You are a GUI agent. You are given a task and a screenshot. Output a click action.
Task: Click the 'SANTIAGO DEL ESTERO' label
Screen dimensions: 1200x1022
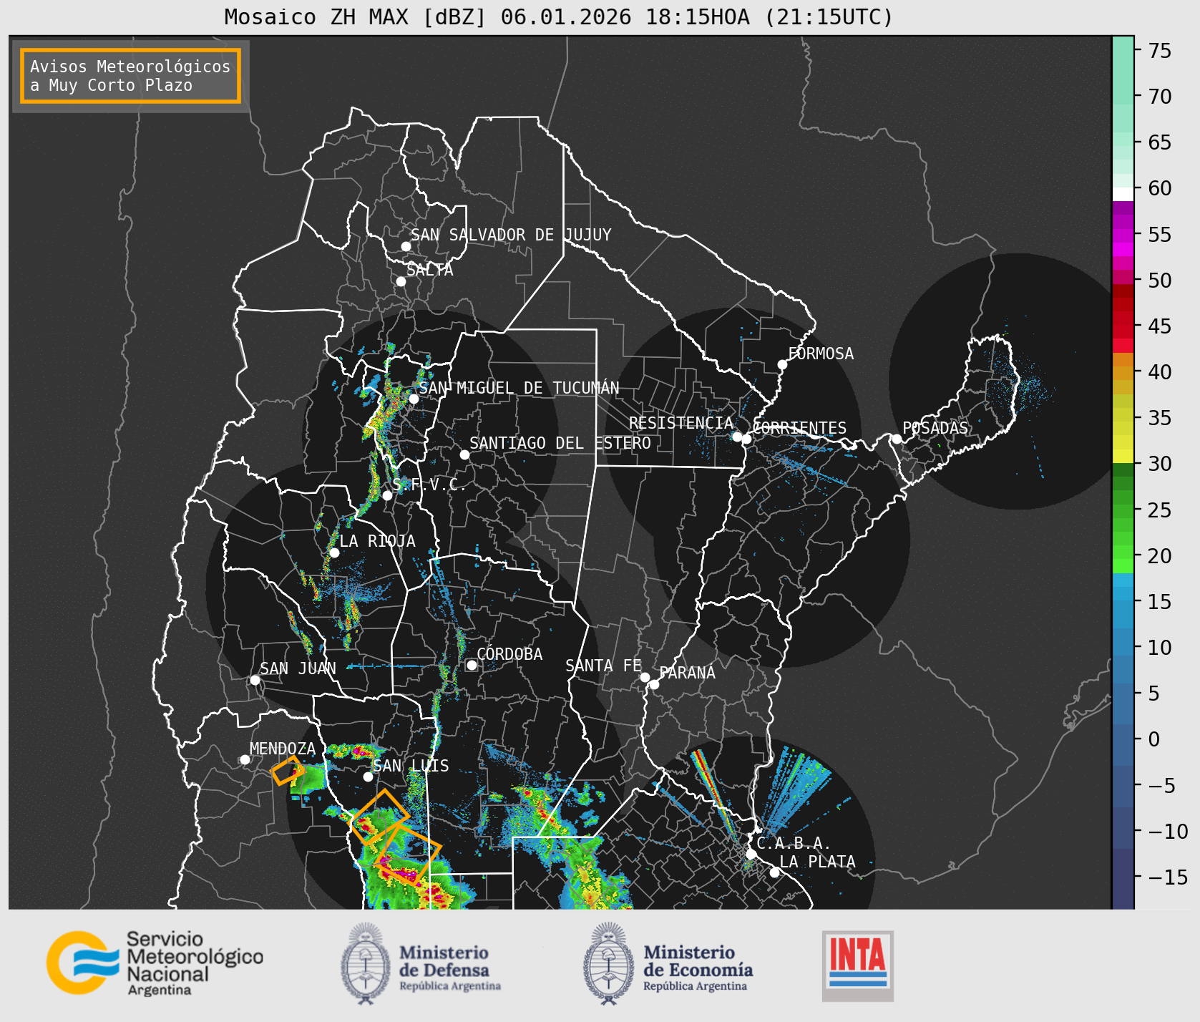coord(560,443)
